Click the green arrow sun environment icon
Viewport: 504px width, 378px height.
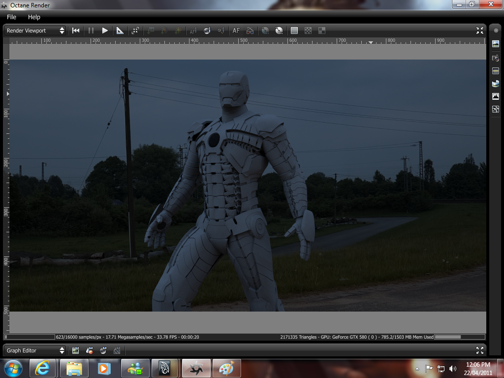pos(178,31)
